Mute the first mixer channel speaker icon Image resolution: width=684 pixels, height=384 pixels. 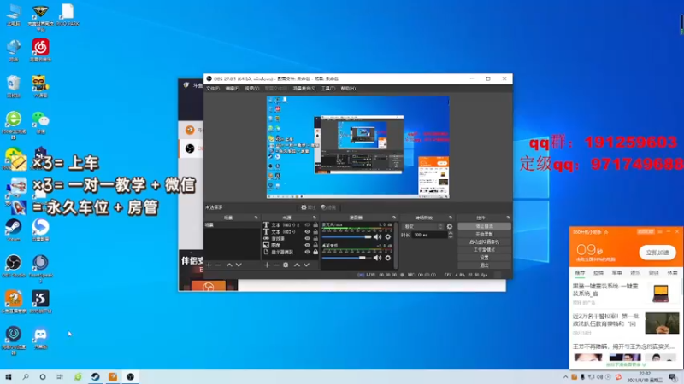(x=377, y=237)
